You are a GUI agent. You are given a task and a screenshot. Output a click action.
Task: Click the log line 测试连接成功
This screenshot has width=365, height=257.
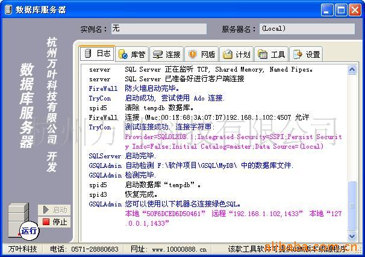tap(152, 127)
